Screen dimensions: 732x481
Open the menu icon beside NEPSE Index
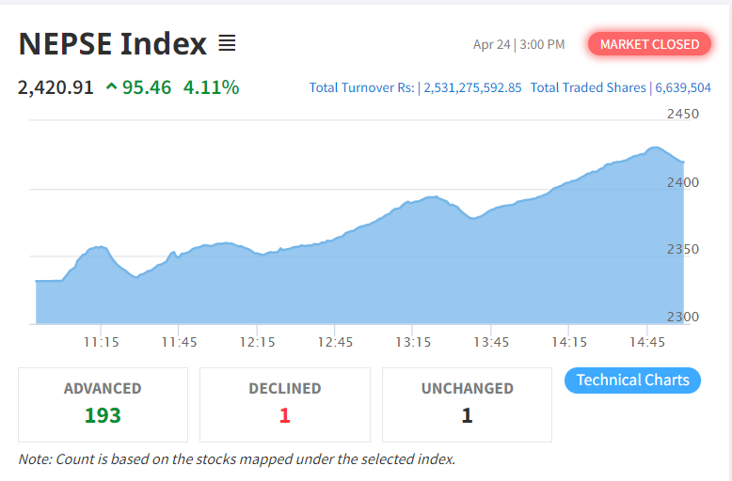227,43
